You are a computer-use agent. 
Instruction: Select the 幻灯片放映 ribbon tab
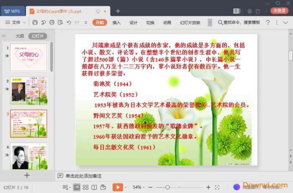[190, 23]
